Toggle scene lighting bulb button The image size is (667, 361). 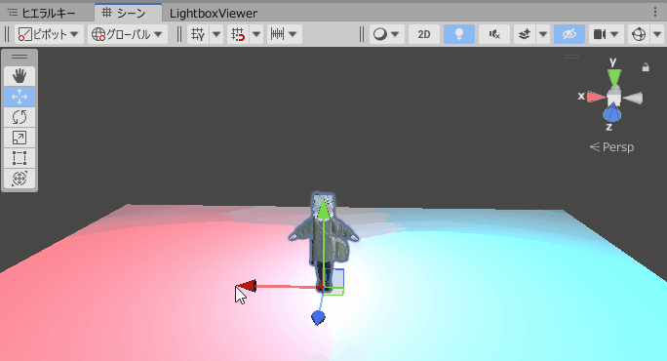click(x=459, y=34)
